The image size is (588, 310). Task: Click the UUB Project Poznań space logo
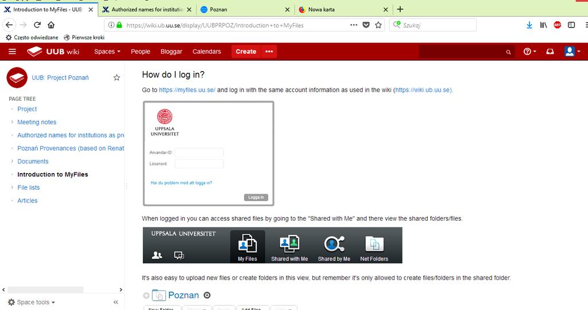point(17,77)
